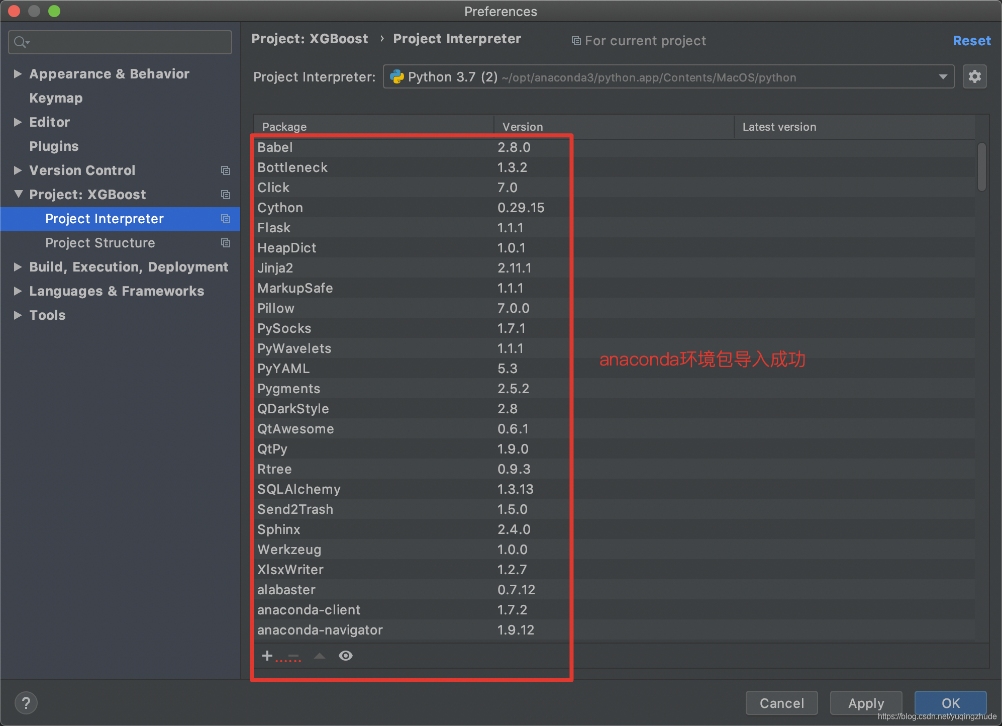1002x726 pixels.
Task: Select the Rtree package row
Action: pos(614,469)
